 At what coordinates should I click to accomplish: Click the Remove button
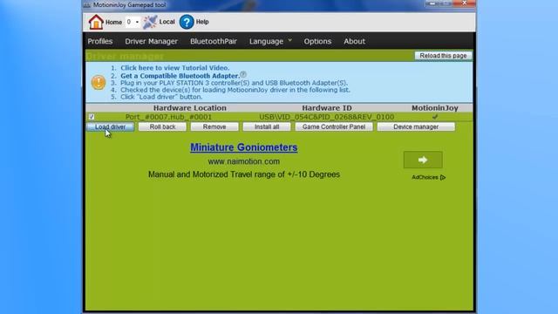(214, 126)
